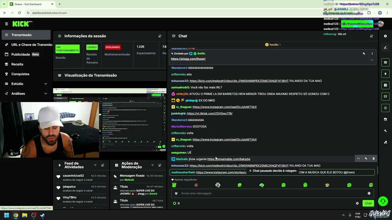The width and height of the screenshot is (392, 220).
Task: Click the wrench icon in right sidebar
Action: 385,131
